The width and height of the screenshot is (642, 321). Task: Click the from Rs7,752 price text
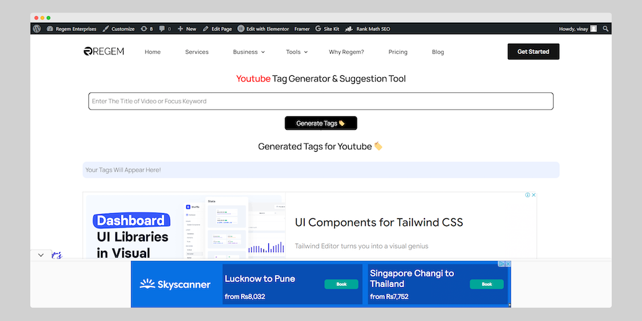pos(389,297)
